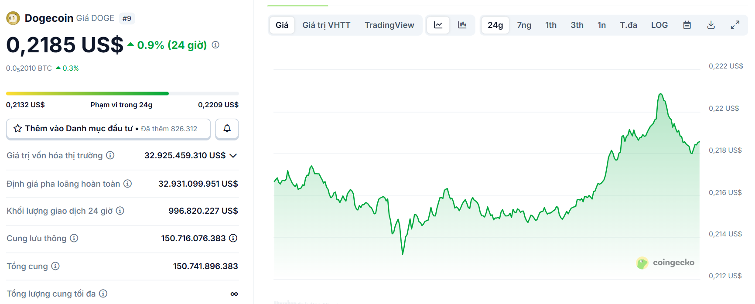The image size is (755, 304).
Task: Click the download chart data icon
Action: [x=711, y=25]
